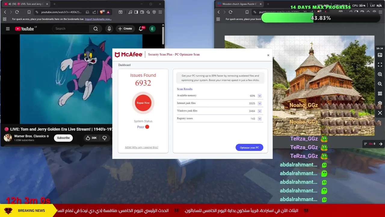Open Brave Rewards triangle icon in YouTube window
The width and height of the screenshot is (385, 217).
point(108,12)
